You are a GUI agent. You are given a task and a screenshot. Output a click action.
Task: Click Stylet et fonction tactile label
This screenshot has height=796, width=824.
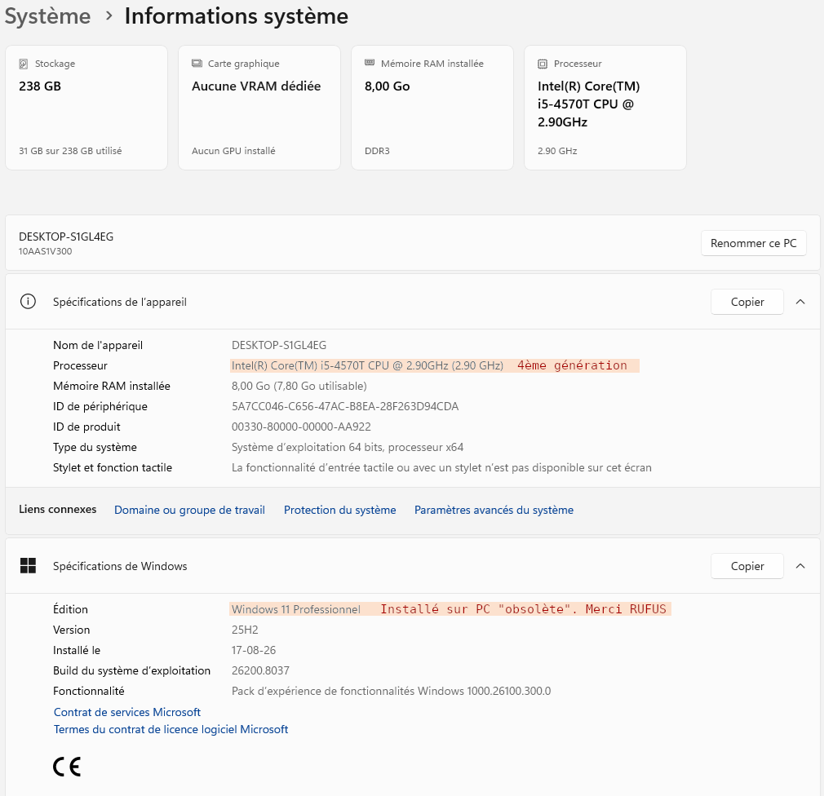point(113,467)
